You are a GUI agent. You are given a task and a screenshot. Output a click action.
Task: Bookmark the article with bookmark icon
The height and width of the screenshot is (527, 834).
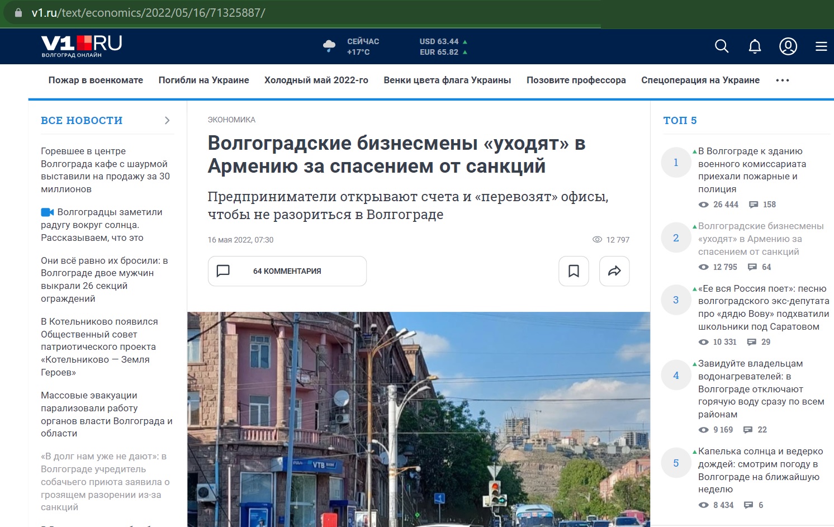[574, 271]
